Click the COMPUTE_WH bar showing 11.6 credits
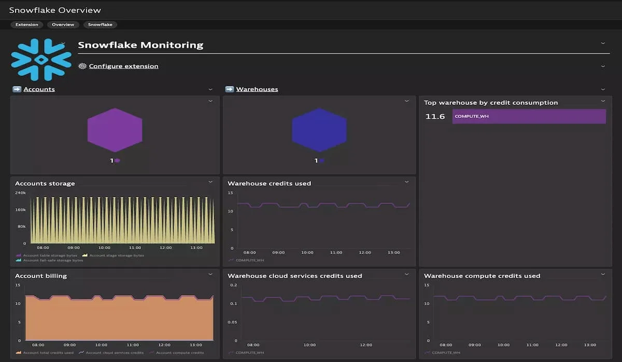The height and width of the screenshot is (362, 622). click(529, 116)
